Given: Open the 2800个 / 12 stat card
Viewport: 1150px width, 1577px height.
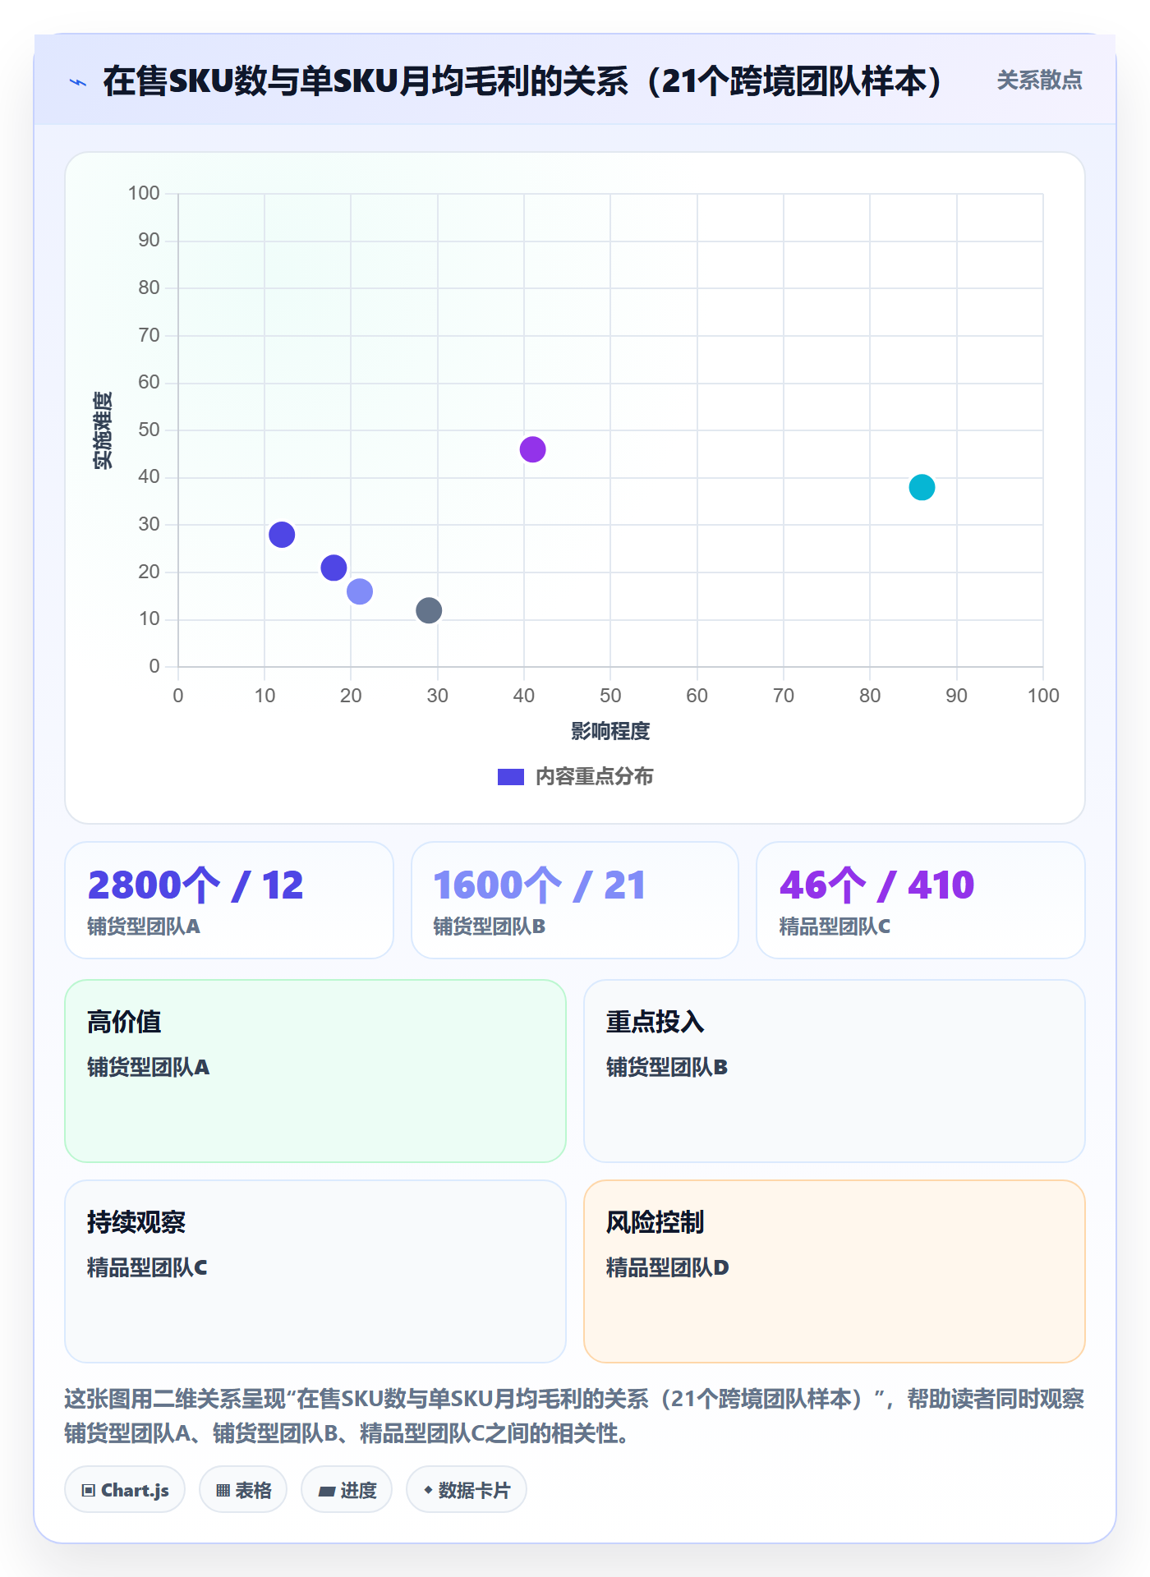Looking at the screenshot, I should click(229, 899).
